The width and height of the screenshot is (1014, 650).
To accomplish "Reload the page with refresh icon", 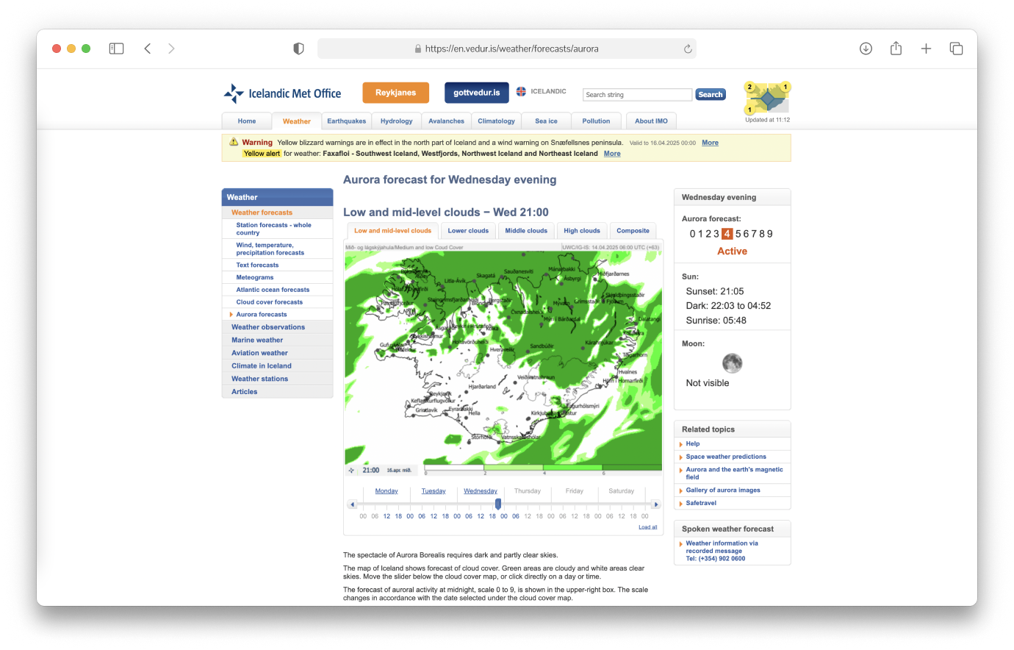I will click(688, 49).
